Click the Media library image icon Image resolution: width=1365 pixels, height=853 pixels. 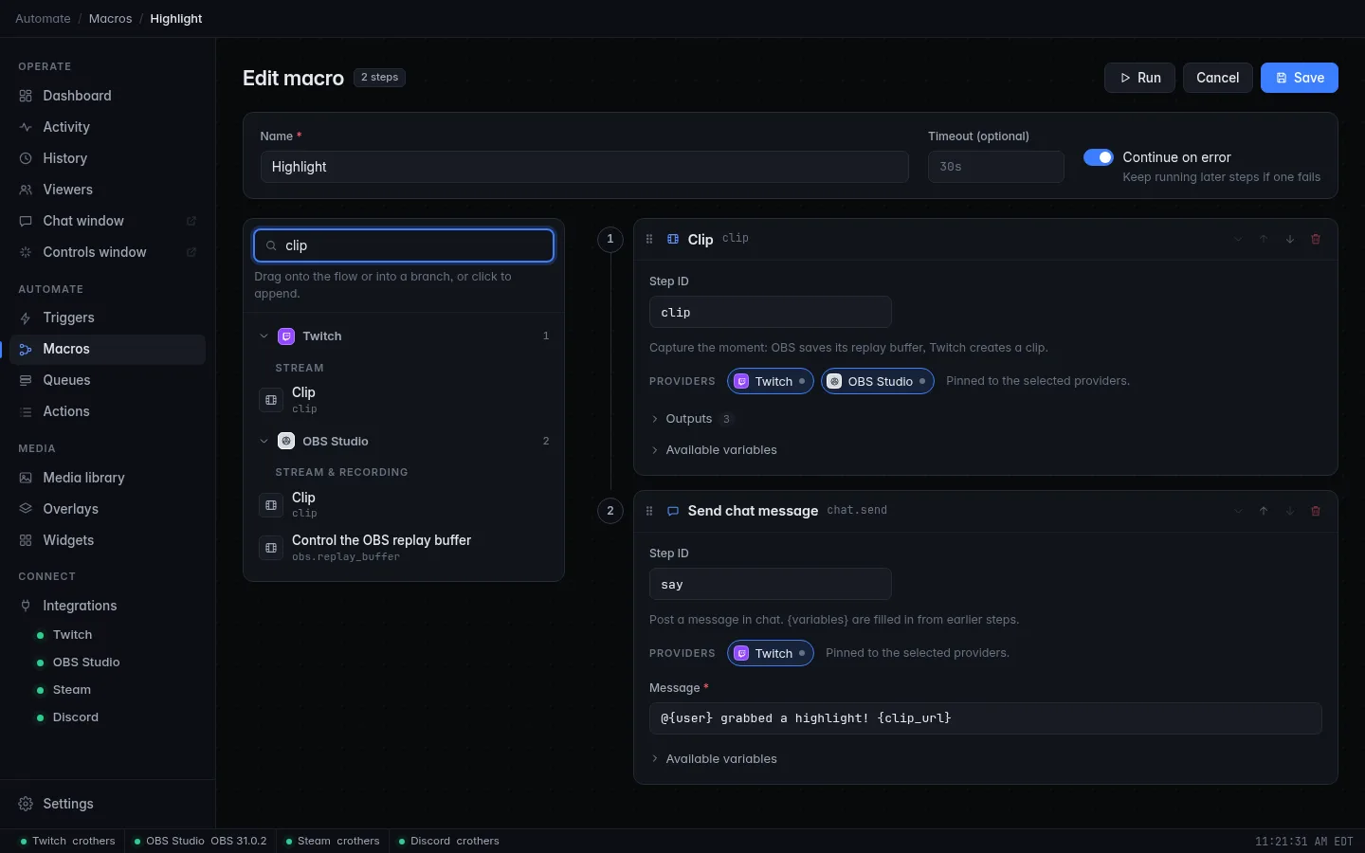tap(26, 478)
